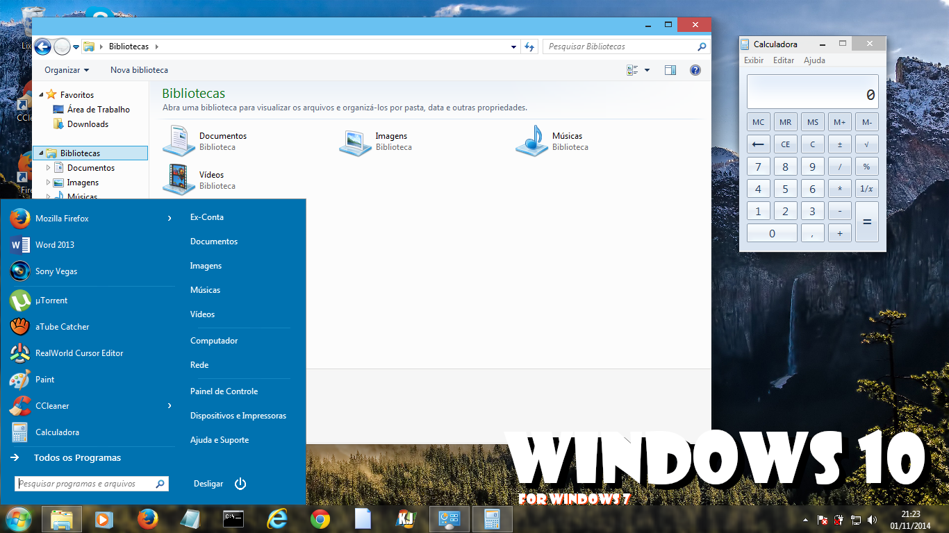Open aTube Catcher from the Start menu
The width and height of the screenshot is (949, 533).
click(91, 327)
